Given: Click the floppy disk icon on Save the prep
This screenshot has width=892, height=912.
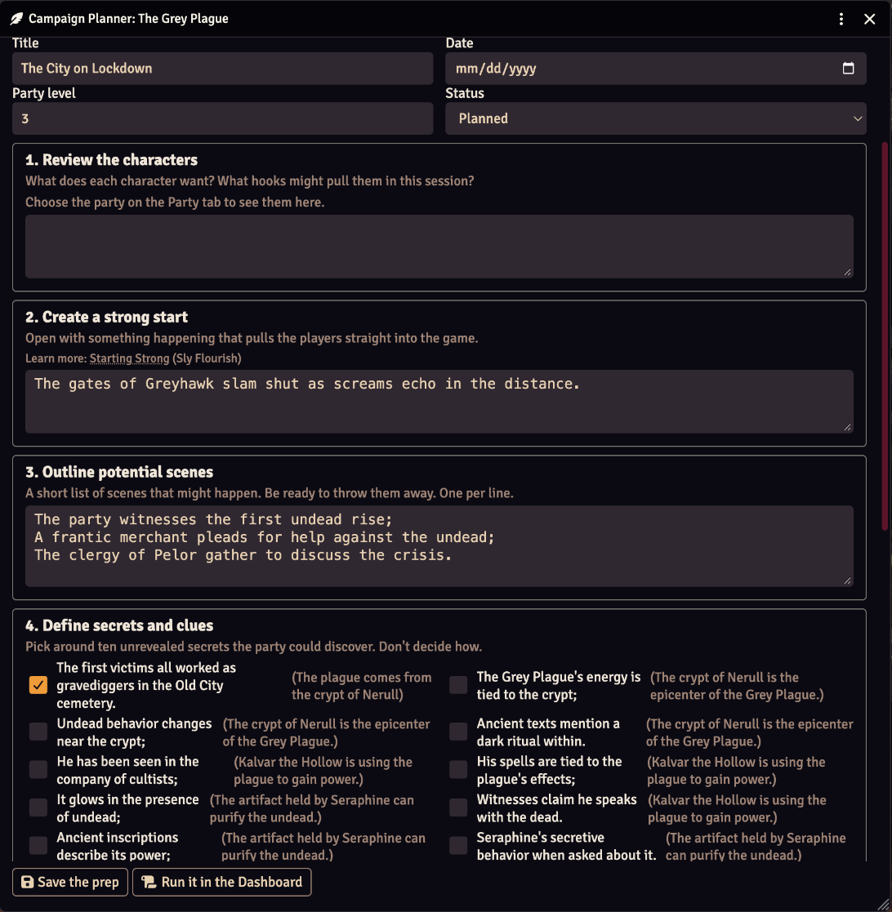Looking at the screenshot, I should (x=27, y=882).
